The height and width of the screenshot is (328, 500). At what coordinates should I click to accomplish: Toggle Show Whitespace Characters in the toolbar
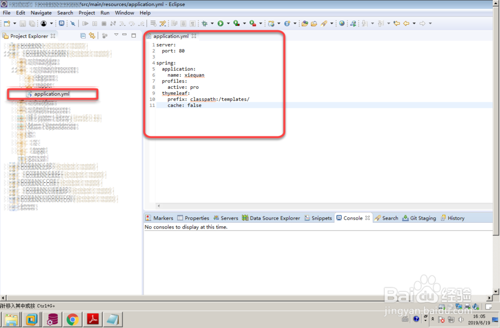192,23
